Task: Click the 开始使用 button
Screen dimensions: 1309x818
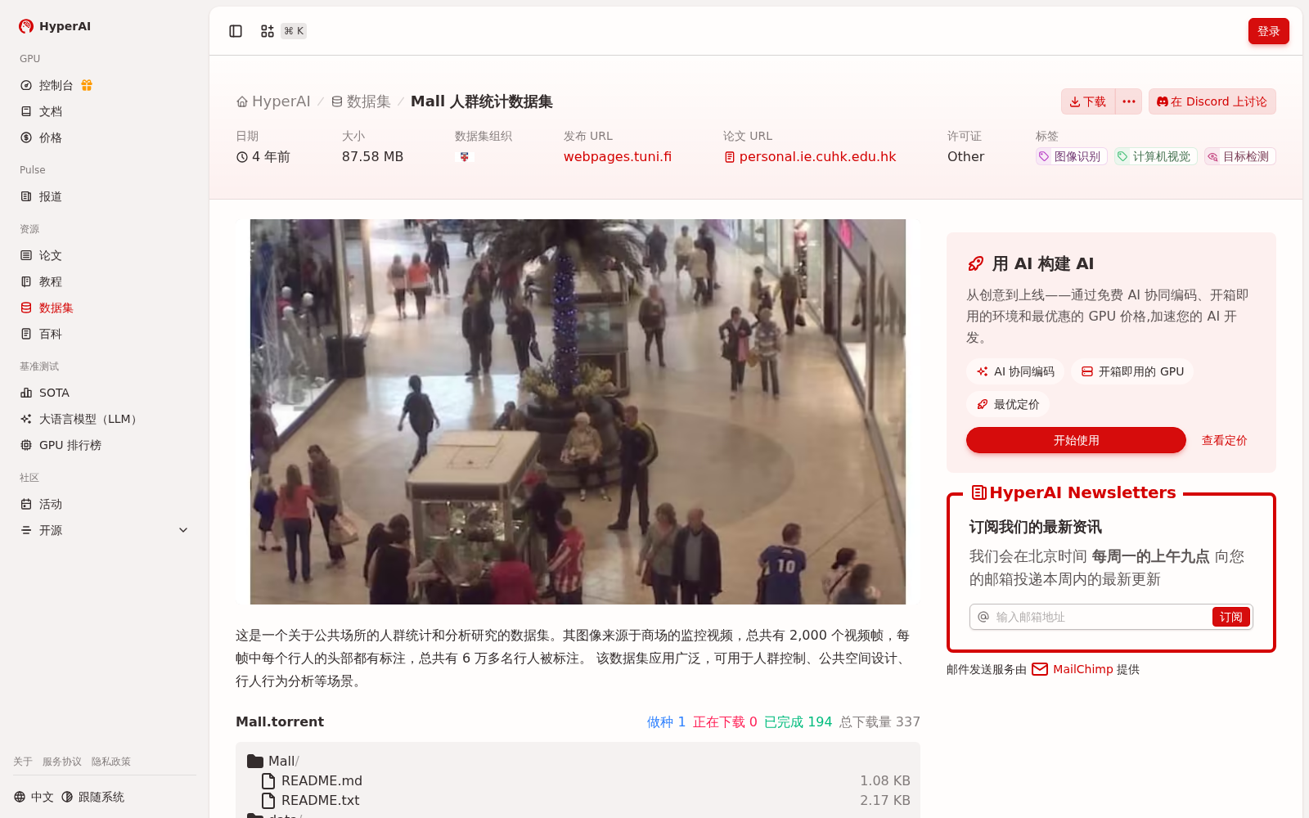Action: point(1076,440)
